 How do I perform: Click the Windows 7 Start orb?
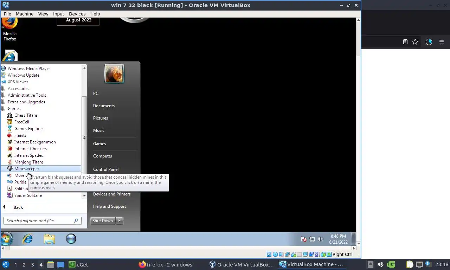pos(6,239)
